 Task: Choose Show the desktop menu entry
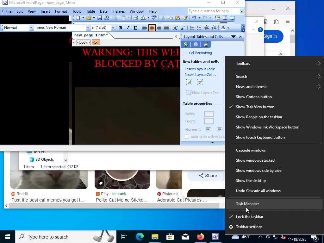[274, 181]
